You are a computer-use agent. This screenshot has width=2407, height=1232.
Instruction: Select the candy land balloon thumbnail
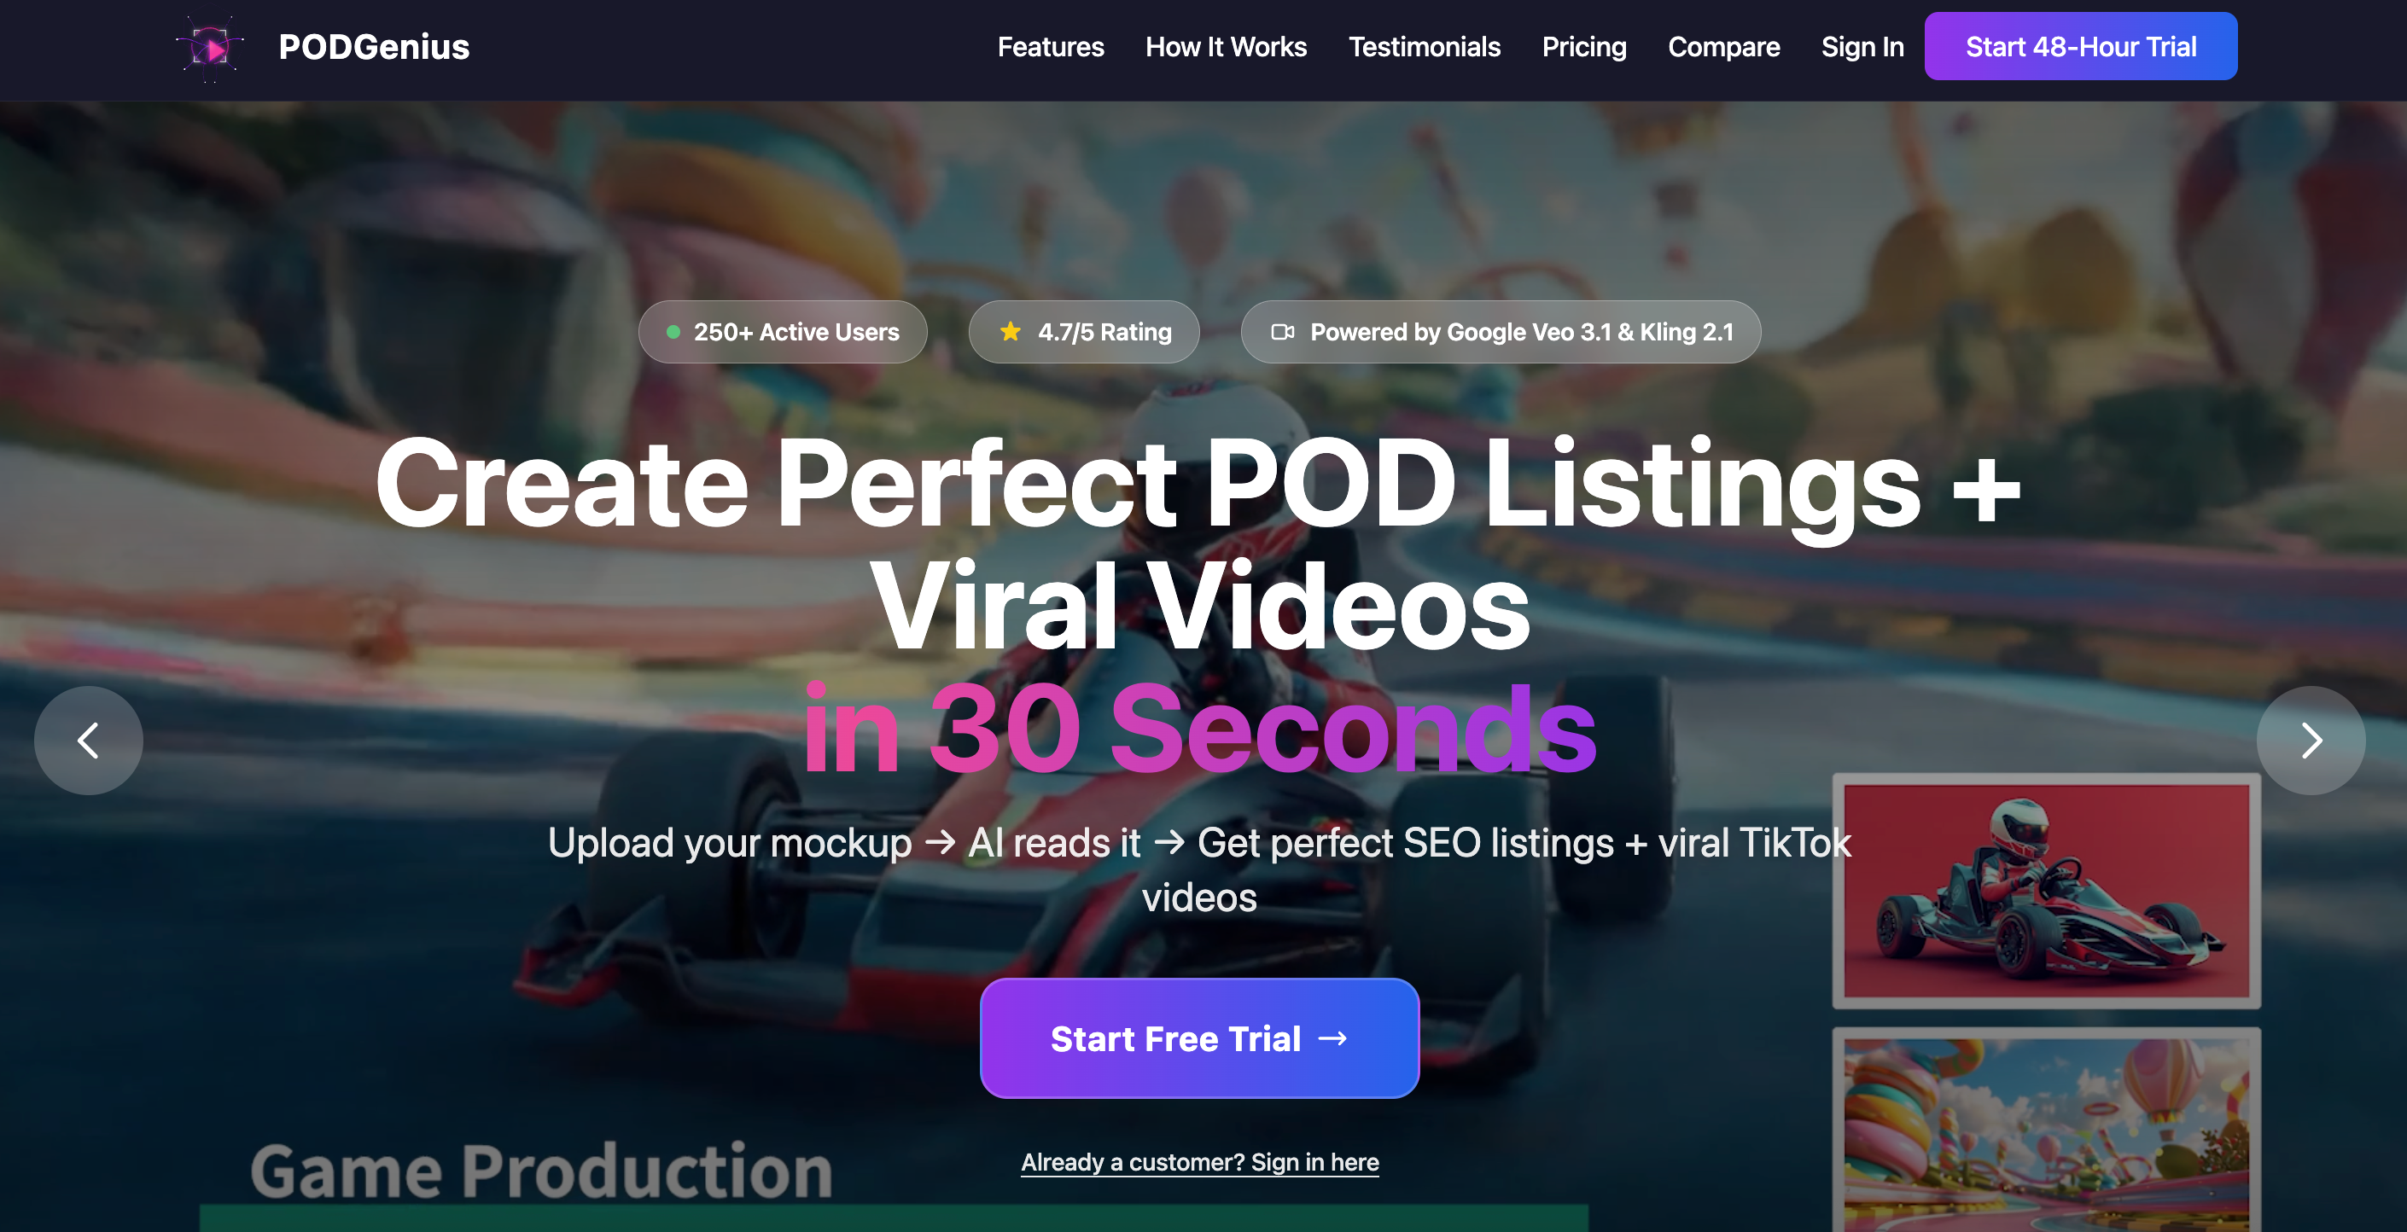(2046, 1130)
